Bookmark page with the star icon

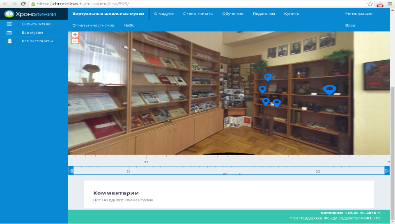coord(370,4)
